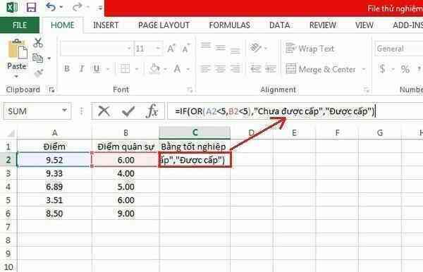Align text left
Screen dimensions: 423x272
tap(206, 69)
